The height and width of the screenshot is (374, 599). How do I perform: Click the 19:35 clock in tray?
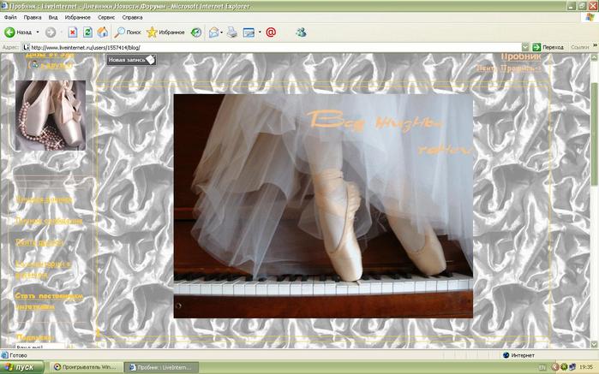click(x=586, y=367)
